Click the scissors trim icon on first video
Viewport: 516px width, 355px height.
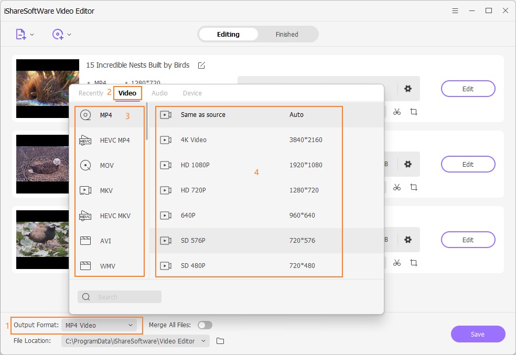tap(397, 112)
